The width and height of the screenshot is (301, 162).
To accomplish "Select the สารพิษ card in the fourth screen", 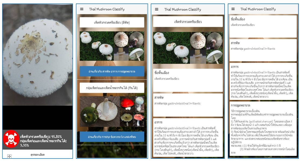I will tap(263, 50).
